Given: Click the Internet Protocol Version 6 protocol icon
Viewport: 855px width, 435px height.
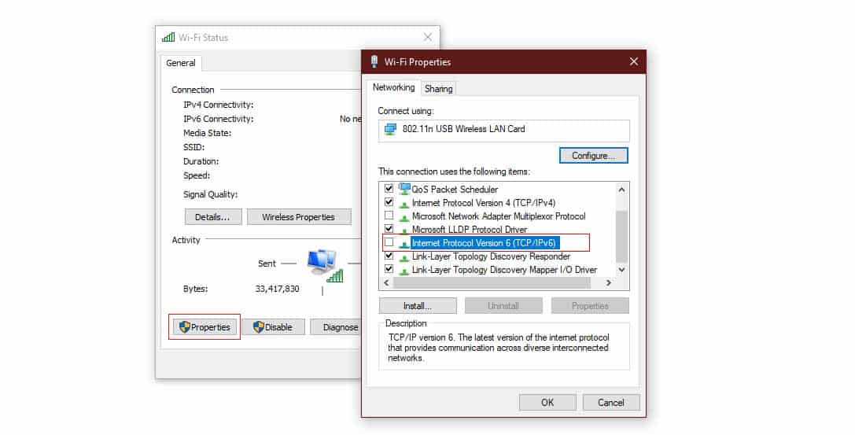Looking at the screenshot, I should 404,244.
